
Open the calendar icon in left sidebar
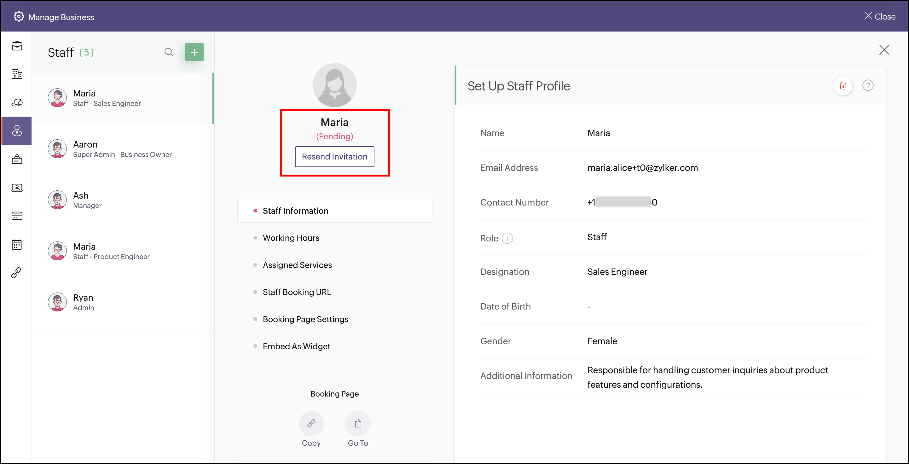tap(17, 244)
